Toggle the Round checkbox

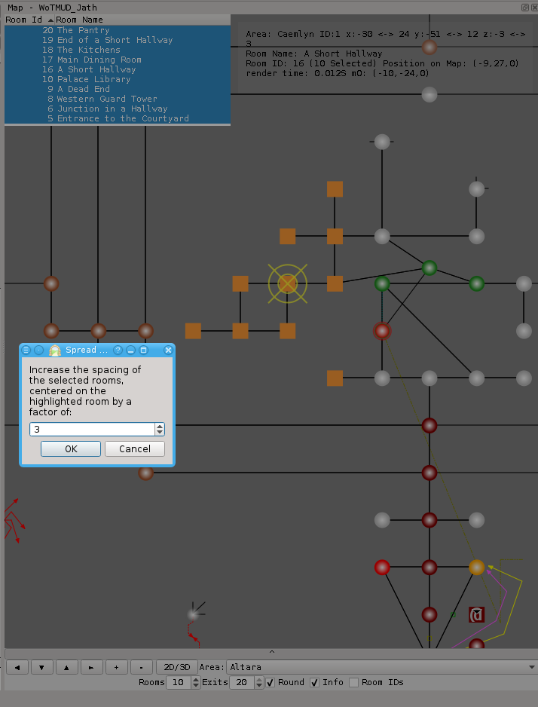(x=270, y=683)
